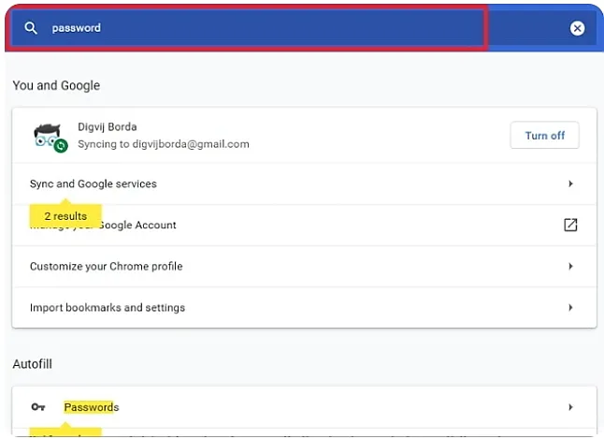Turn off sync for this account

544,136
